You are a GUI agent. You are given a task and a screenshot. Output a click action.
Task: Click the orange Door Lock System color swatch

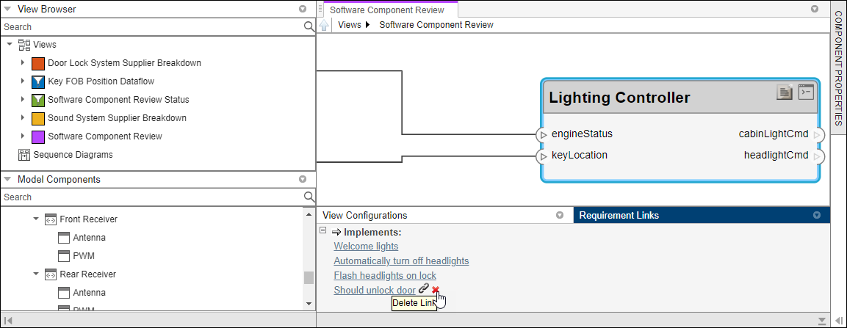pyautogui.click(x=38, y=63)
